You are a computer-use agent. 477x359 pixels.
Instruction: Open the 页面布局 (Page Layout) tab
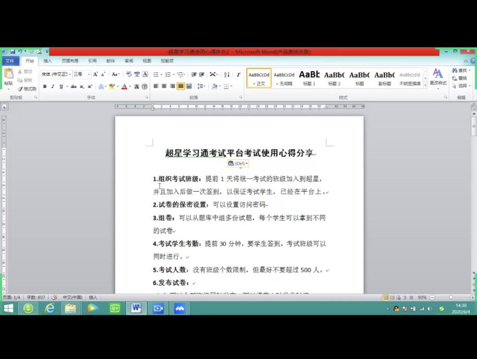[70, 61]
